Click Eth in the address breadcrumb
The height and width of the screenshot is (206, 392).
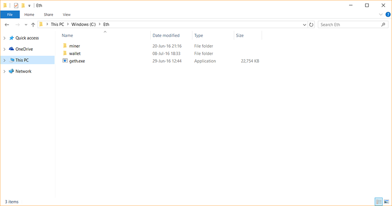coord(106,24)
